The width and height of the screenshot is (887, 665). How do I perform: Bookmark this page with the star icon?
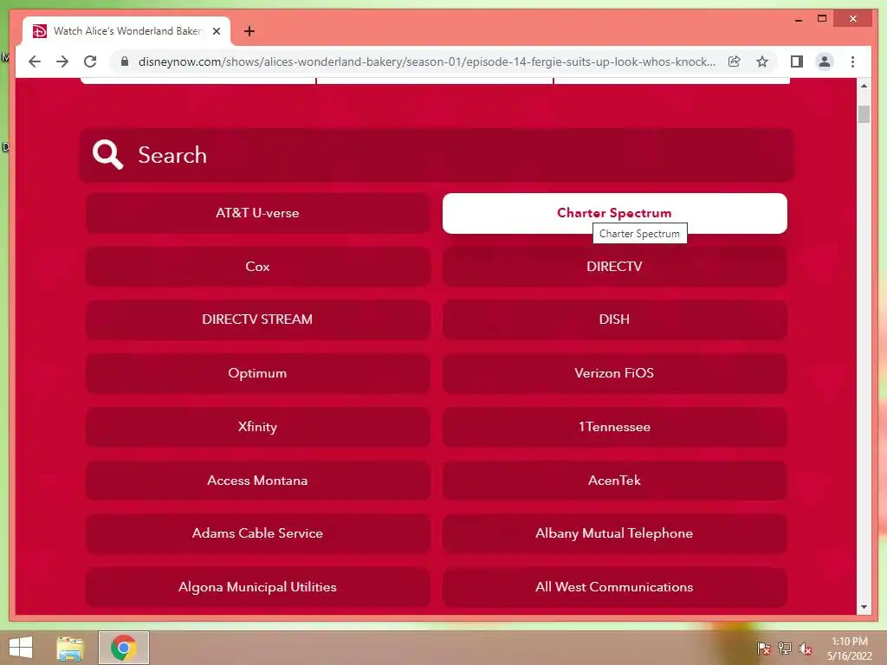[762, 61]
